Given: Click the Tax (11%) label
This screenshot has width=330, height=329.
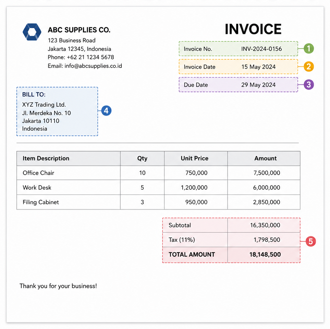Looking at the screenshot, I should tap(182, 240).
